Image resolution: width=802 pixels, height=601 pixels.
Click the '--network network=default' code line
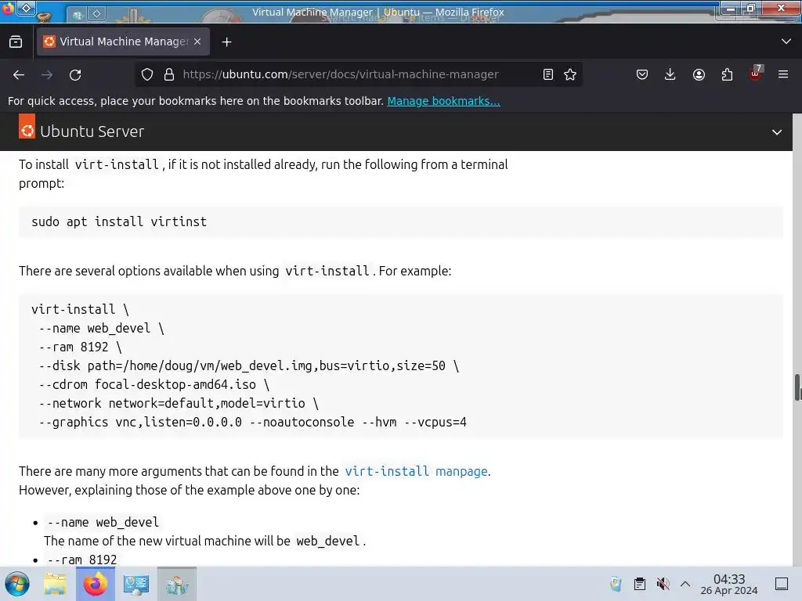click(179, 403)
